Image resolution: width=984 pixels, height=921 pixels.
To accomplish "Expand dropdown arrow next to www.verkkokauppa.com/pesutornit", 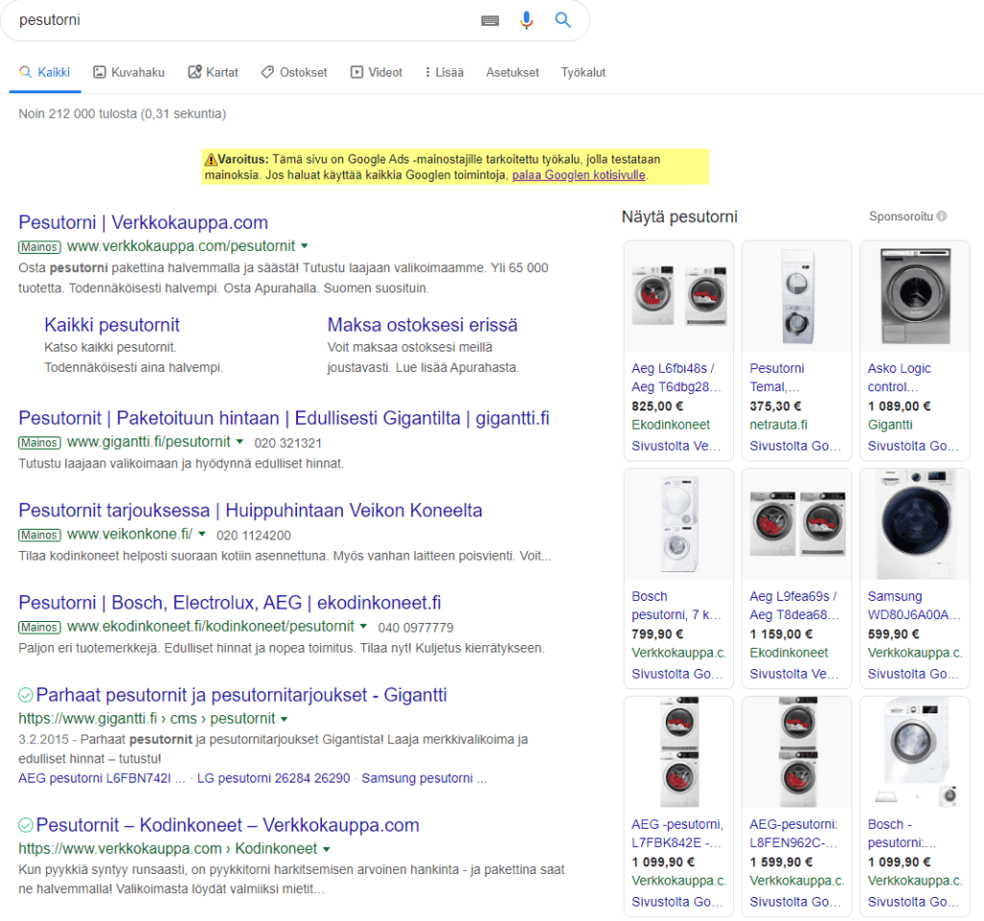I will tap(305, 246).
